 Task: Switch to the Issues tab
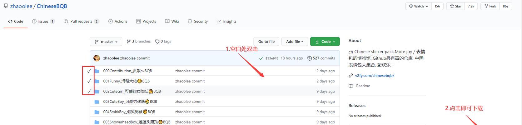(x=43, y=21)
